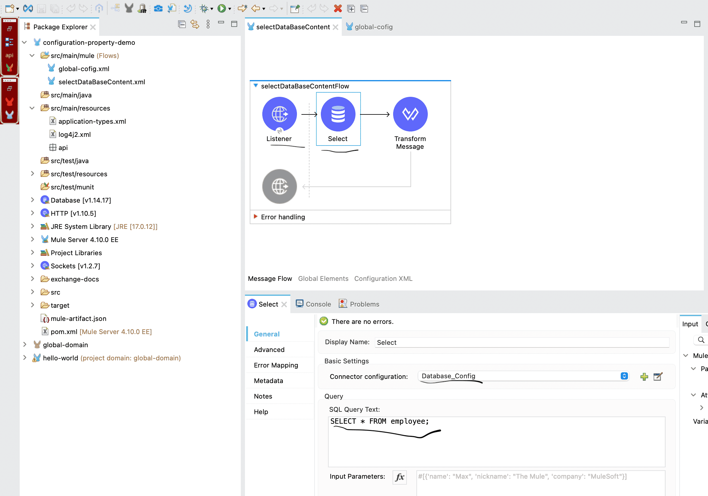Switch to the Configuration XML view

tap(383, 278)
